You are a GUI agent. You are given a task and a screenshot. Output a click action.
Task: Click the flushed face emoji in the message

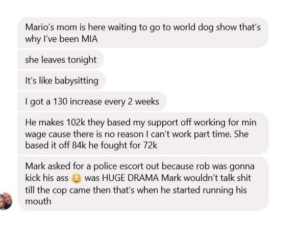click(x=77, y=179)
